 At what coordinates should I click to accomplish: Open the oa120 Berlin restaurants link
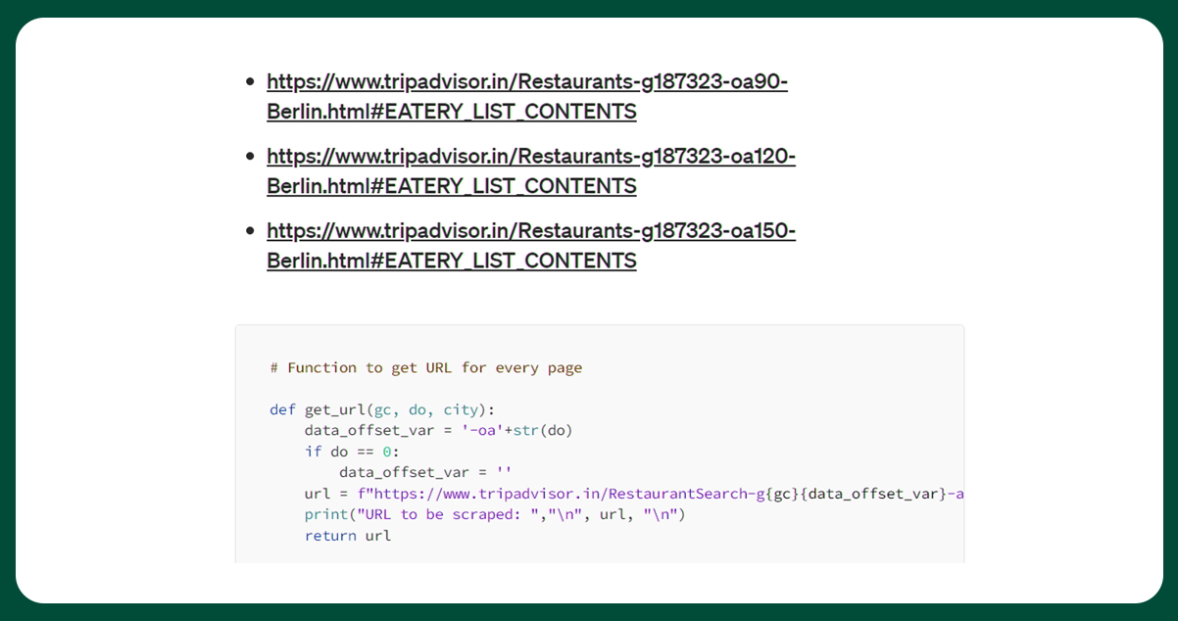point(530,157)
